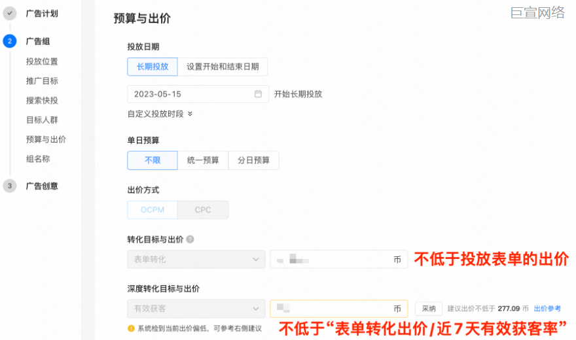Click the completed checkmark icon for 广告计划
The width and height of the screenshot is (576, 340).
tap(9, 13)
